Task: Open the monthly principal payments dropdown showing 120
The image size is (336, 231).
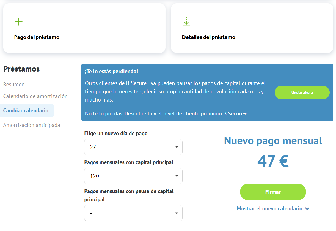Action: pyautogui.click(x=133, y=176)
